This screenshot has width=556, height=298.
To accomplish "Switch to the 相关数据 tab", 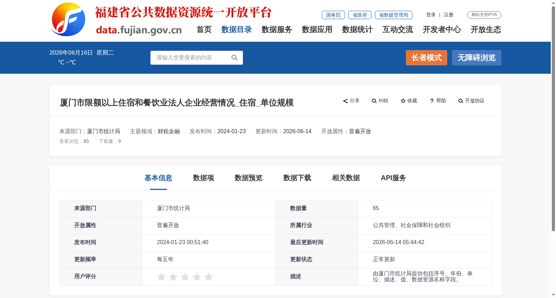I will point(346,178).
